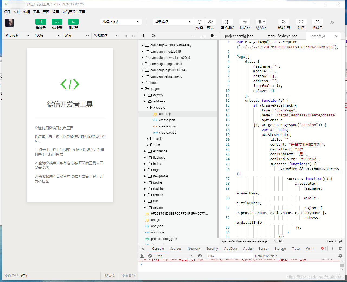Toggle the debugger panel button

click(73, 22)
